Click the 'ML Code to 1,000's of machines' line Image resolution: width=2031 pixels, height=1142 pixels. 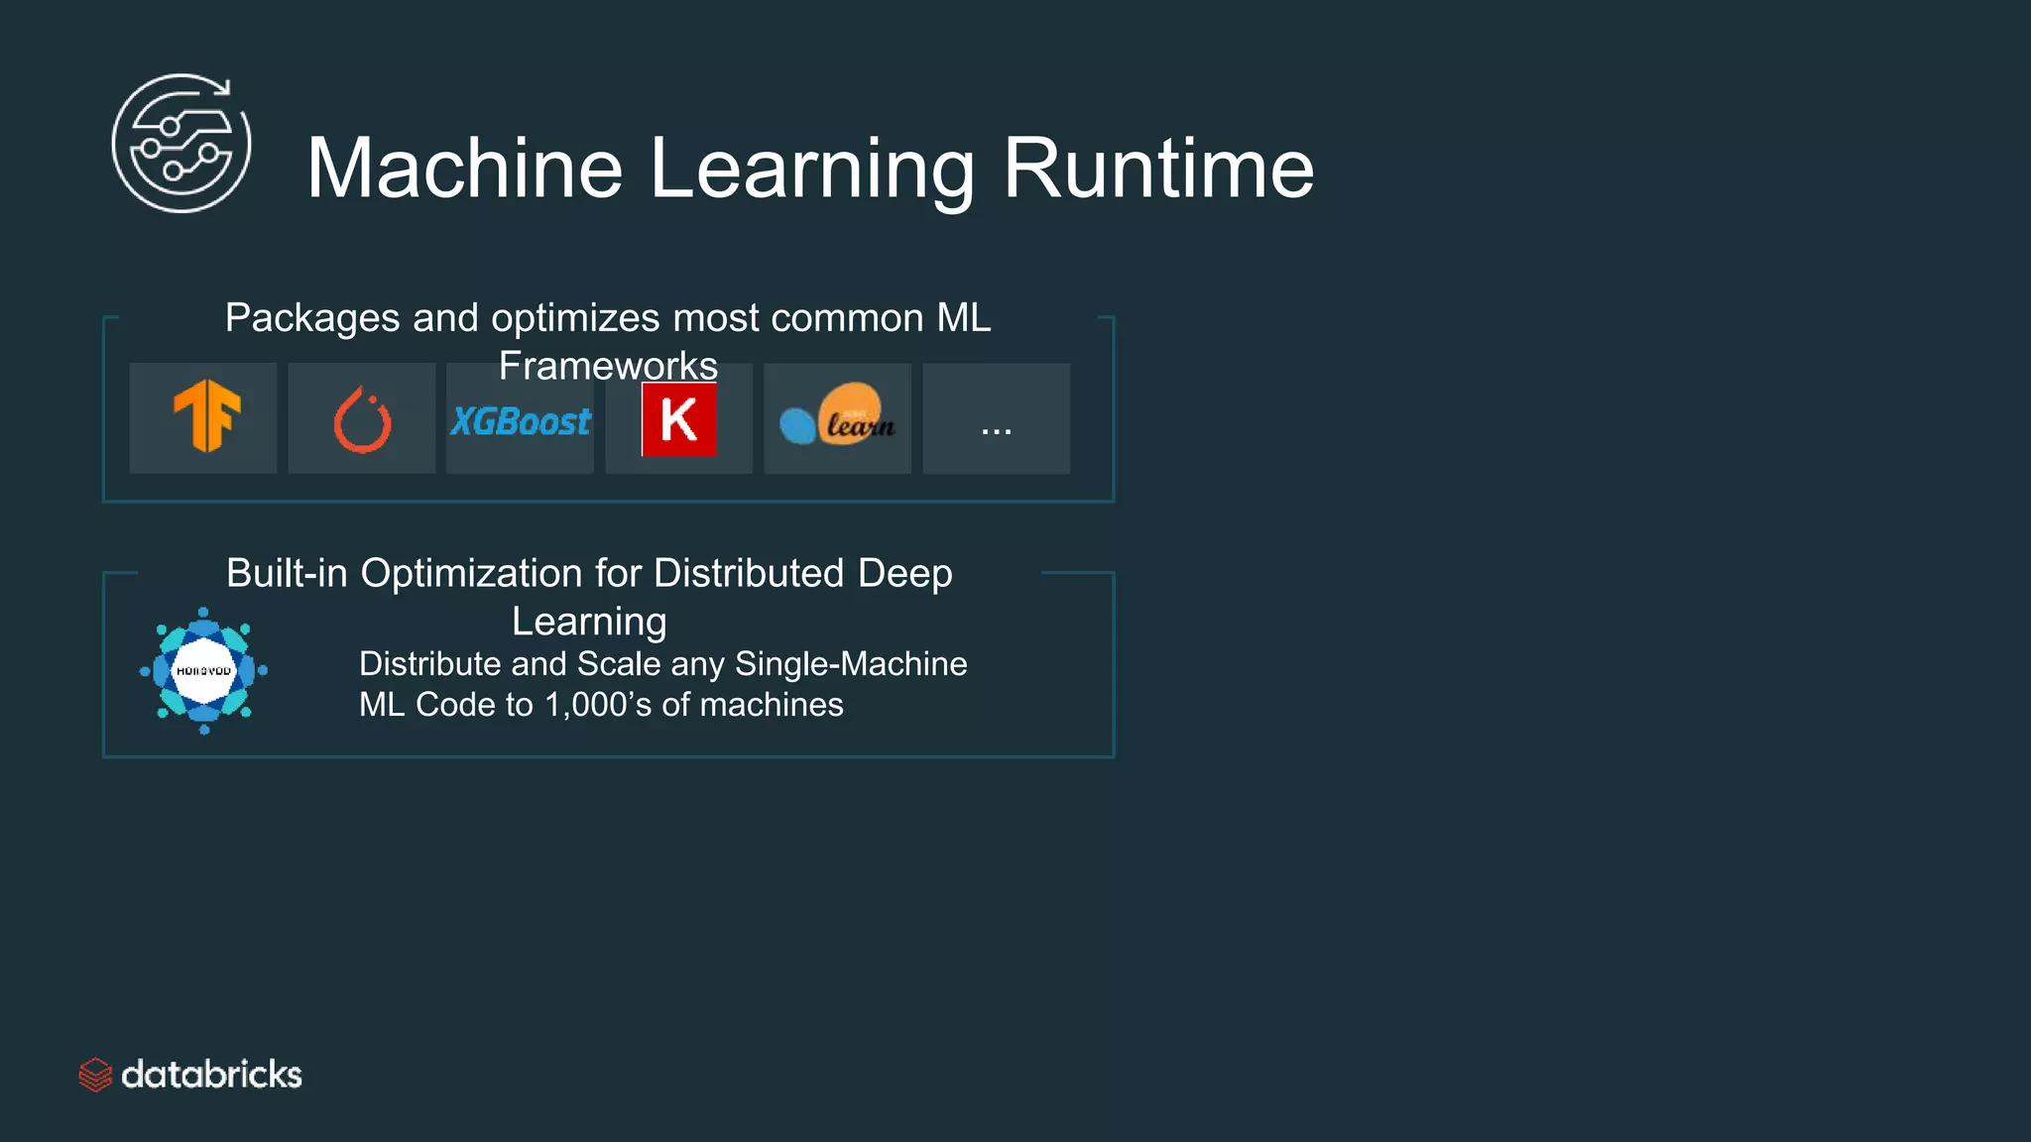[x=601, y=704]
